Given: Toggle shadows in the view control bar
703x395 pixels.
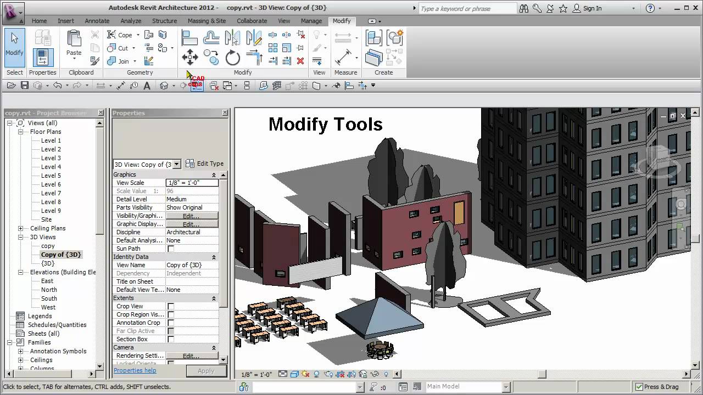Looking at the screenshot, I should (305, 374).
